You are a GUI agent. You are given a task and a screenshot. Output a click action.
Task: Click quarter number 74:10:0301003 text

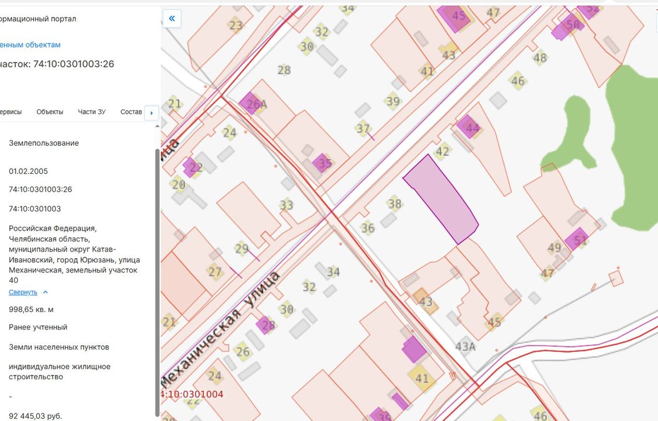35,209
